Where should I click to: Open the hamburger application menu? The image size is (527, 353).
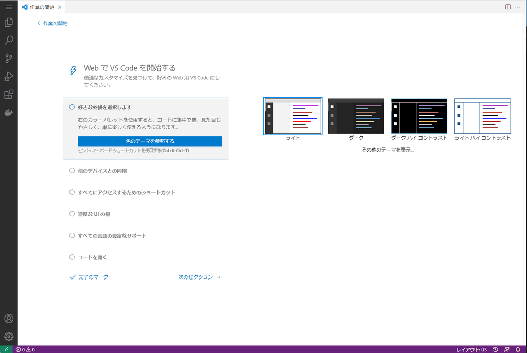[x=8, y=7]
